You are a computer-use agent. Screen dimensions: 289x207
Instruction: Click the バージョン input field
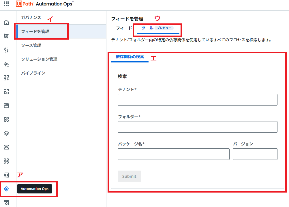(x=255, y=154)
